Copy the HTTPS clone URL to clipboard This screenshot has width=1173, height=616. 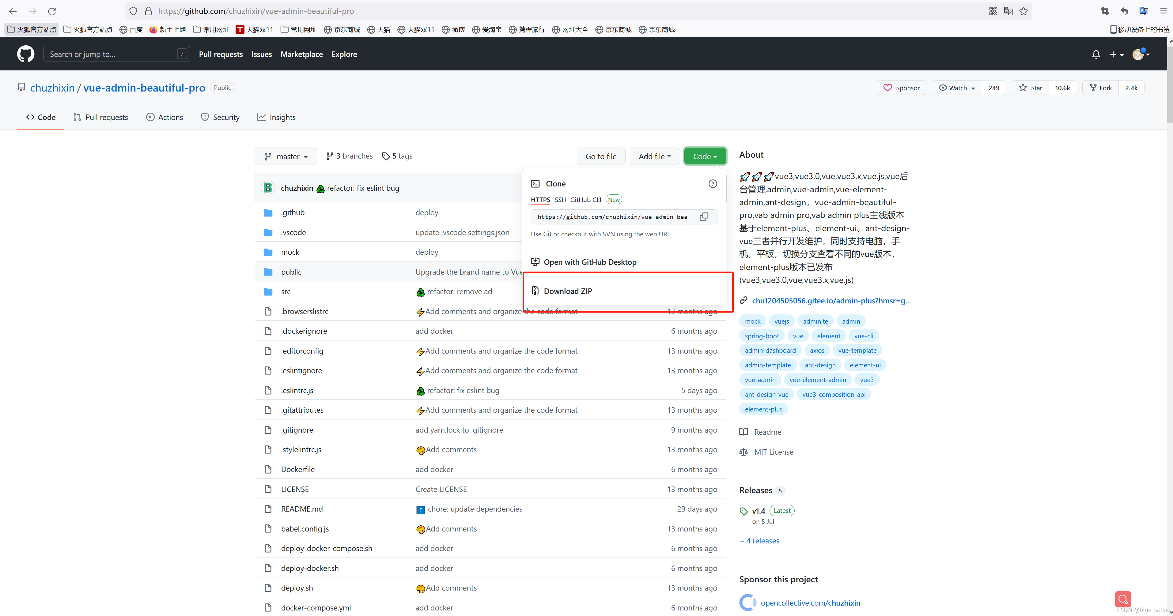(704, 217)
